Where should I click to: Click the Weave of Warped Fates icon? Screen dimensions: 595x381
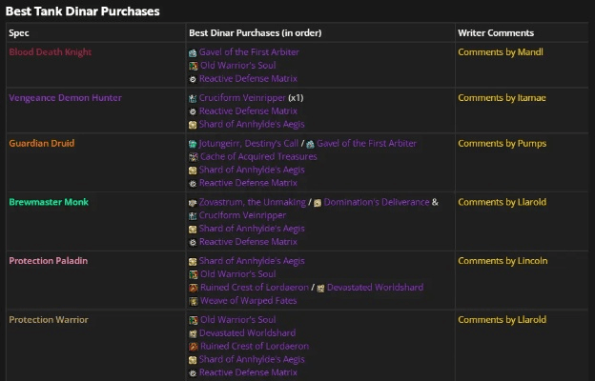tap(193, 301)
